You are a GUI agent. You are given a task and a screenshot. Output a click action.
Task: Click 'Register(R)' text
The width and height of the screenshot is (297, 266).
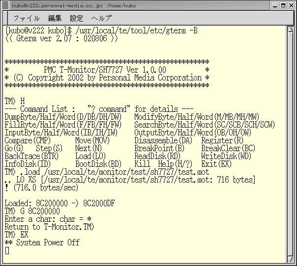[222, 140]
